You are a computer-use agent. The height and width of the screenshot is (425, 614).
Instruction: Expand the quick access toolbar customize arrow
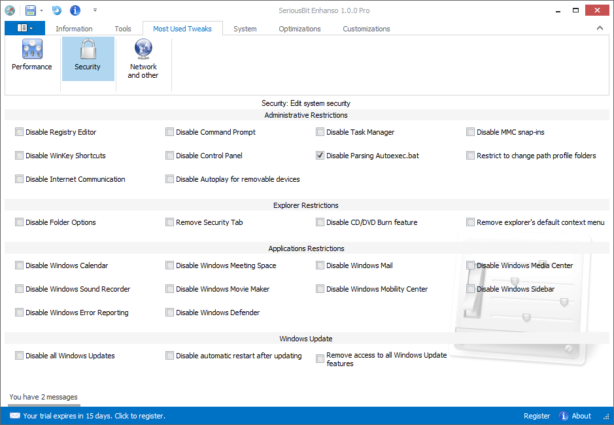[95, 10]
